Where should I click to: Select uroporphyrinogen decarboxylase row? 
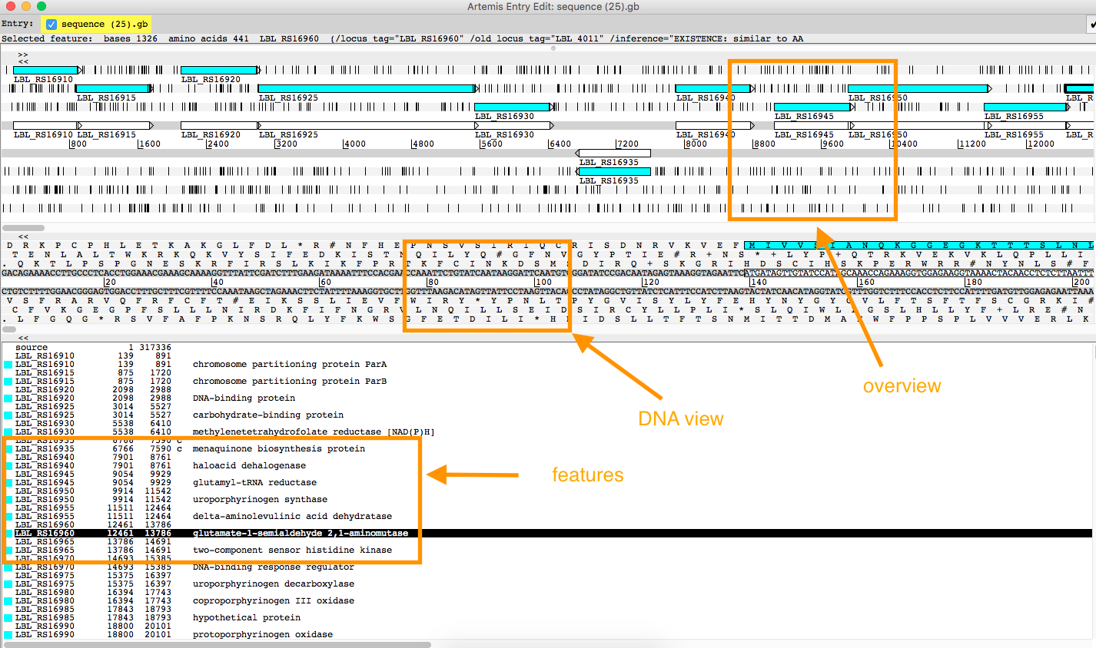547,584
